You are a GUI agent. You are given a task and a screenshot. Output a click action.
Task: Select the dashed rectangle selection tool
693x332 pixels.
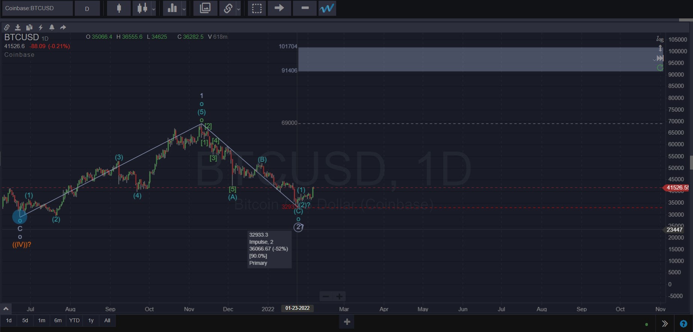point(257,8)
